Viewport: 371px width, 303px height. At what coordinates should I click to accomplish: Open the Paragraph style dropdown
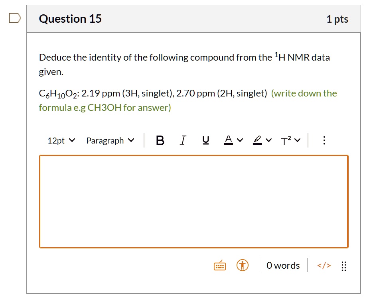110,140
